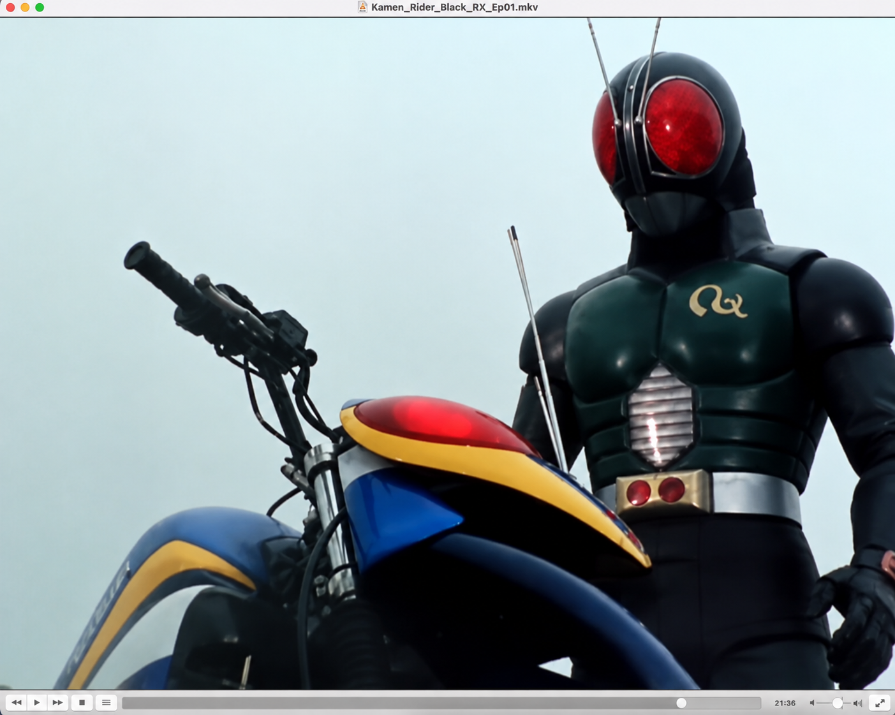Click the video frame area to focus
The width and height of the screenshot is (895, 715).
pyautogui.click(x=447, y=353)
